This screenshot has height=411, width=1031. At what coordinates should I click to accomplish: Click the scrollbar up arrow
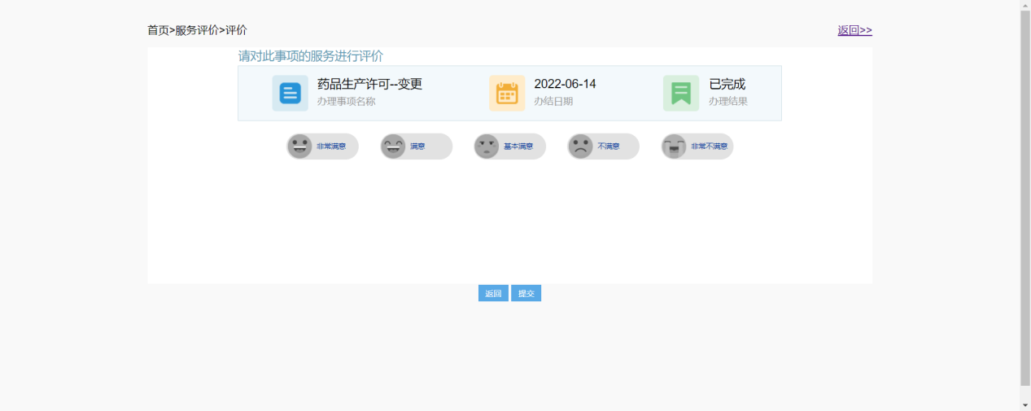click(1025, 5)
